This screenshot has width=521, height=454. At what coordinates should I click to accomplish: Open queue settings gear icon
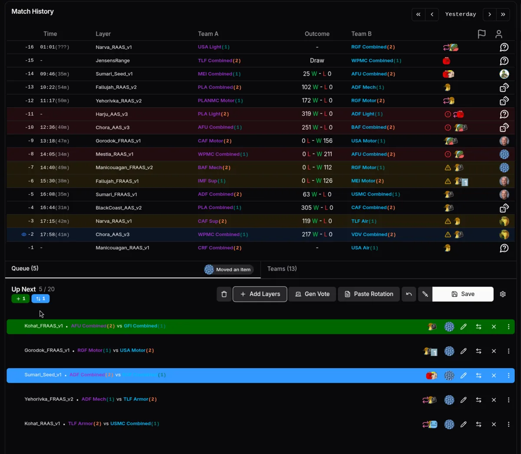coord(503,294)
